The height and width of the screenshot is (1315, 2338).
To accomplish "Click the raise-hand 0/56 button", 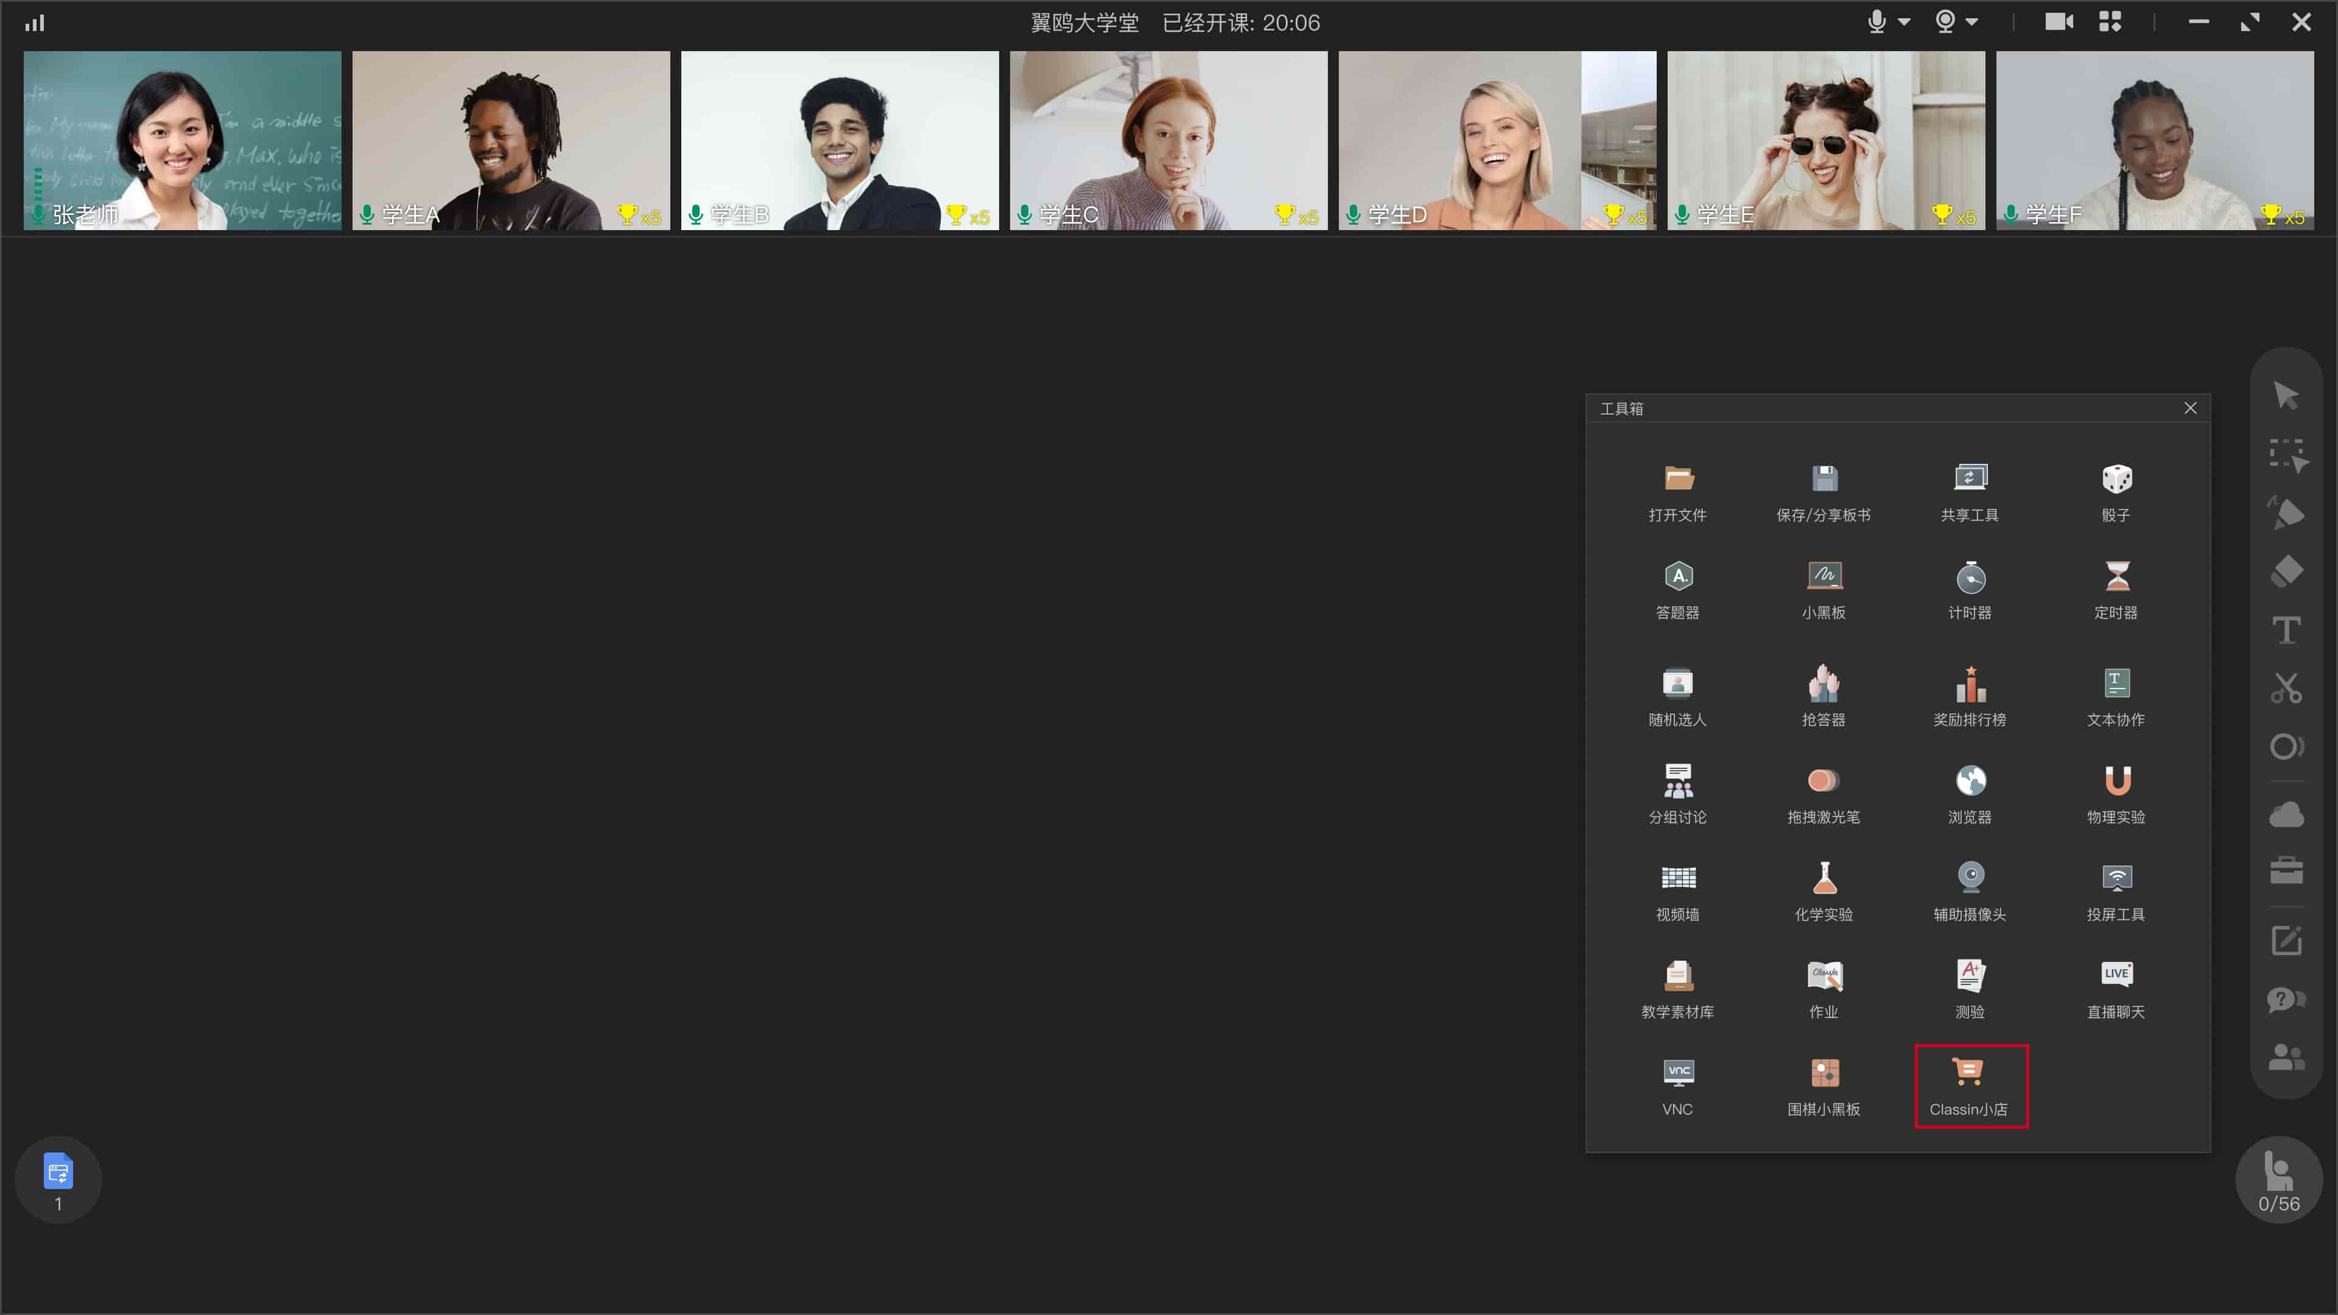I will point(2278,1180).
